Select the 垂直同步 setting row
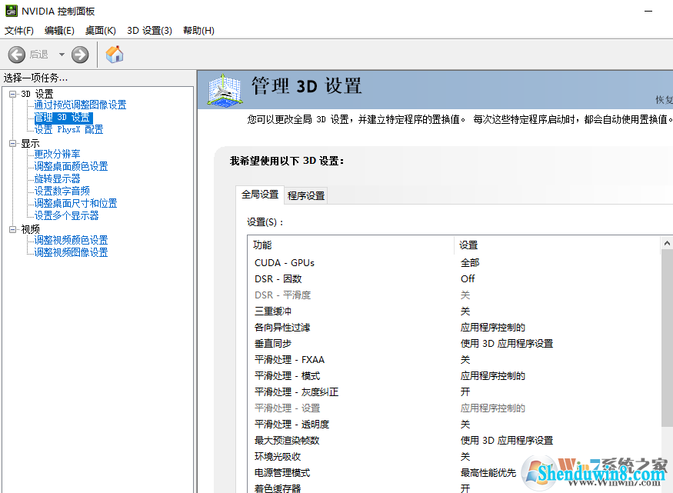This screenshot has width=673, height=493. pyautogui.click(x=454, y=344)
